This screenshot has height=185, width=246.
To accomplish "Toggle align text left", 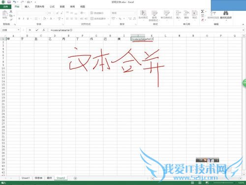I will 67,19.
